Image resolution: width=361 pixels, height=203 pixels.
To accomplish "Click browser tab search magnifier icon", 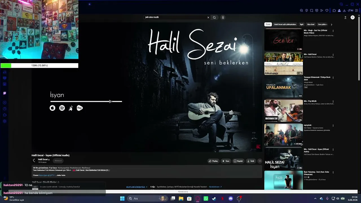I will (x=341, y=4).
